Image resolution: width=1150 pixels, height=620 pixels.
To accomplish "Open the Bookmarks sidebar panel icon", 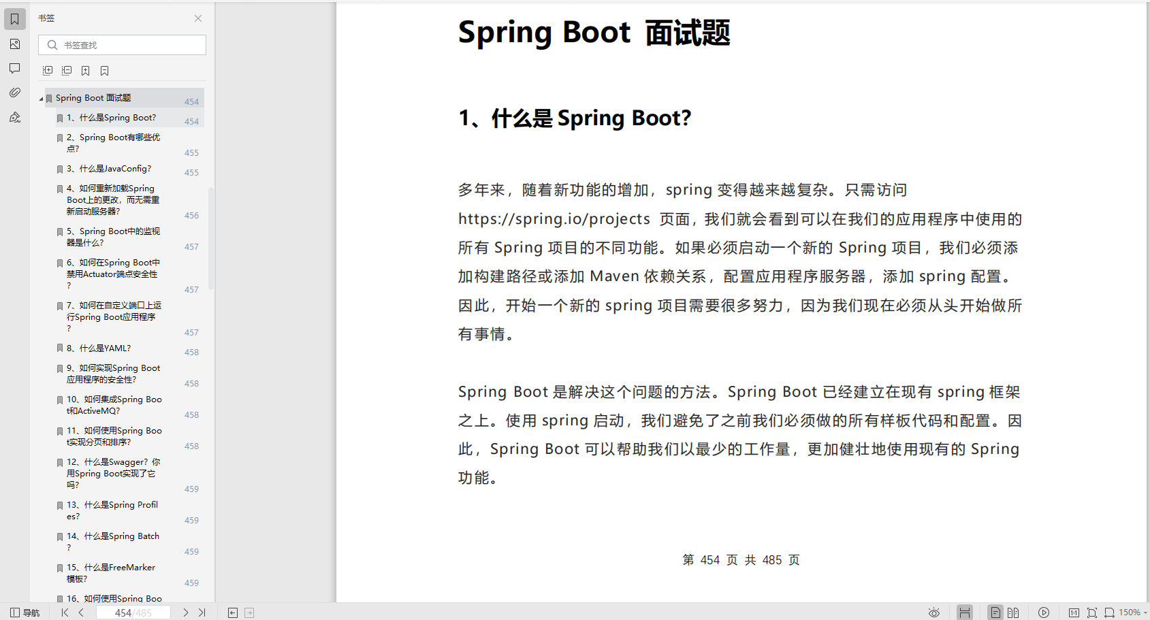I will (15, 19).
